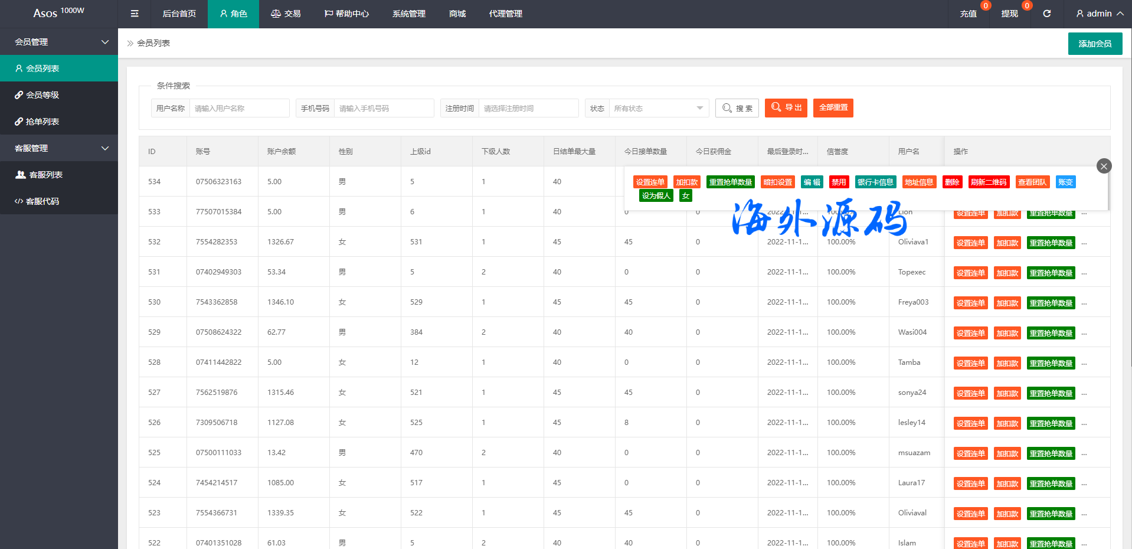Open the 状态 所有状态 dropdown
Image resolution: width=1132 pixels, height=549 pixels.
coord(658,109)
